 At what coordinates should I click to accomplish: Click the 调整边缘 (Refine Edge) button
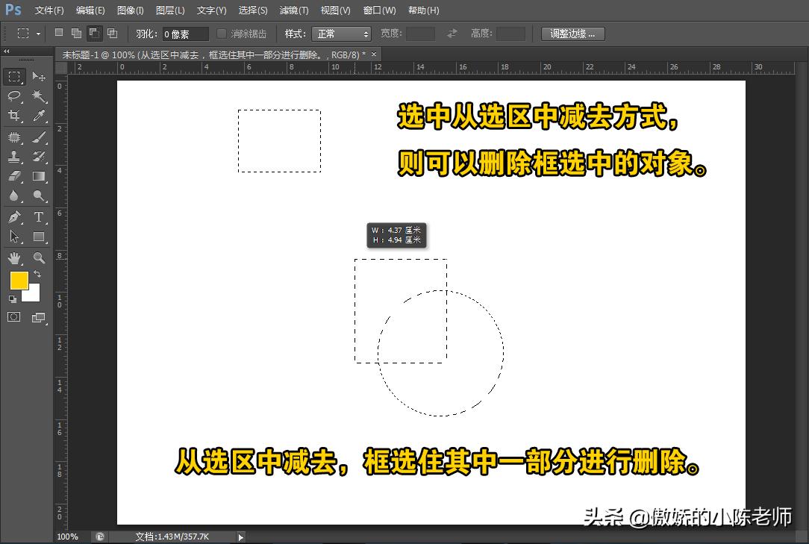(572, 33)
